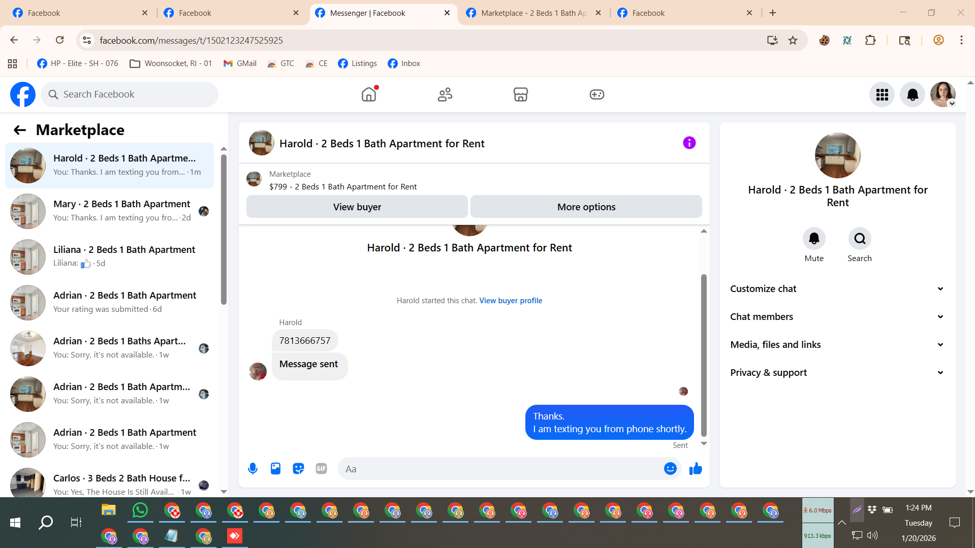975x548 pixels.
Task: Click the listing thumbnail in right panel
Action: click(x=838, y=155)
